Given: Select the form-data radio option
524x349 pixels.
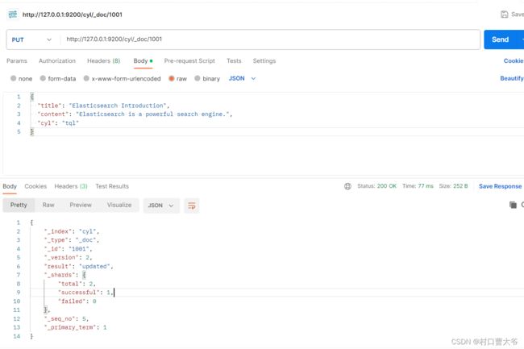Looking at the screenshot, I should [x=43, y=78].
